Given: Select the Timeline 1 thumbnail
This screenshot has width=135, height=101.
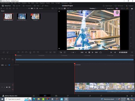Looking at the screenshot, I should pos(36,16).
